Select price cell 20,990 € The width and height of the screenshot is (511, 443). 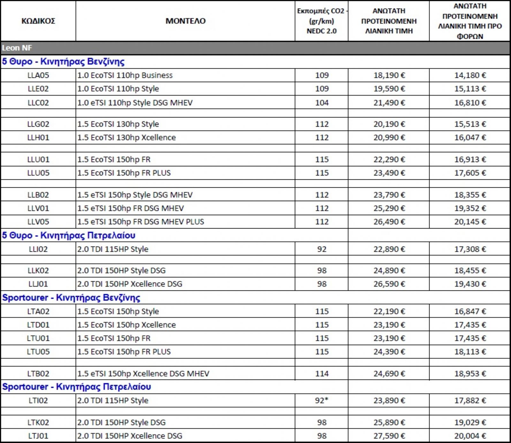pos(389,138)
